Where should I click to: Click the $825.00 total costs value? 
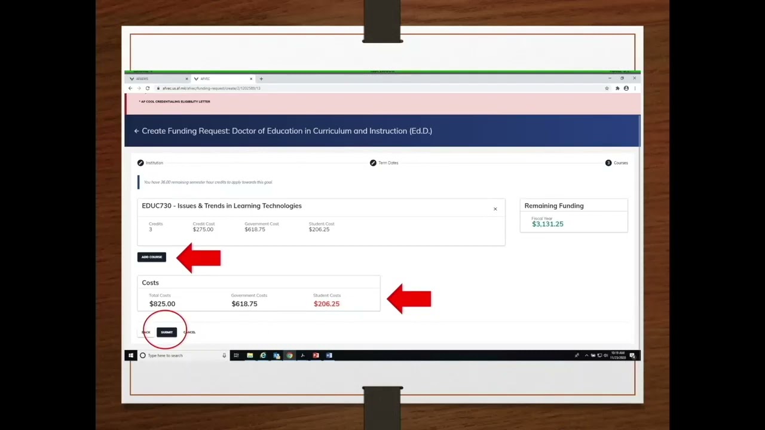pyautogui.click(x=162, y=303)
